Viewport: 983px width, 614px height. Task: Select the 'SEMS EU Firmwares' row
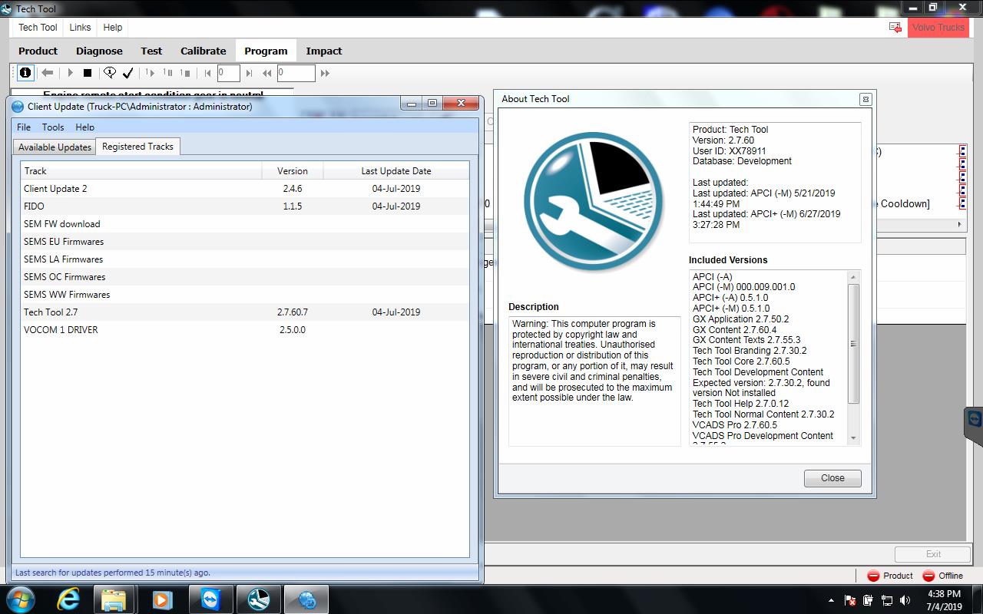click(245, 242)
